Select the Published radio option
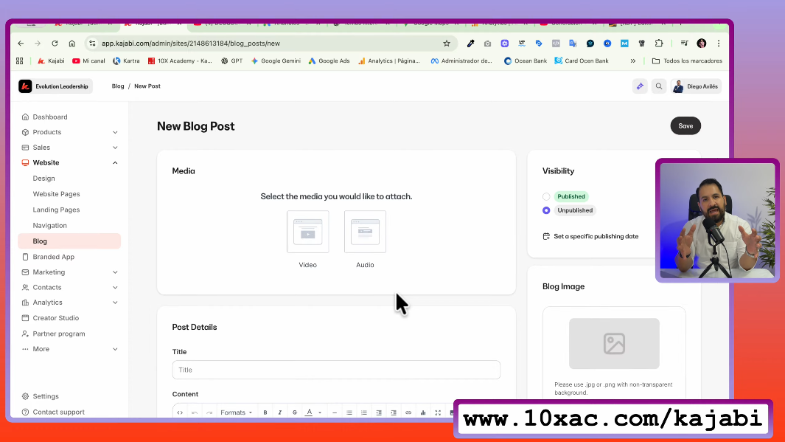The width and height of the screenshot is (785, 442). [x=546, y=196]
